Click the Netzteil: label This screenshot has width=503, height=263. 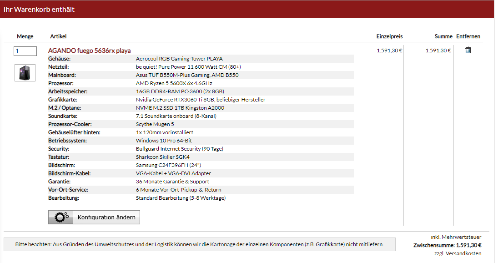point(58,67)
